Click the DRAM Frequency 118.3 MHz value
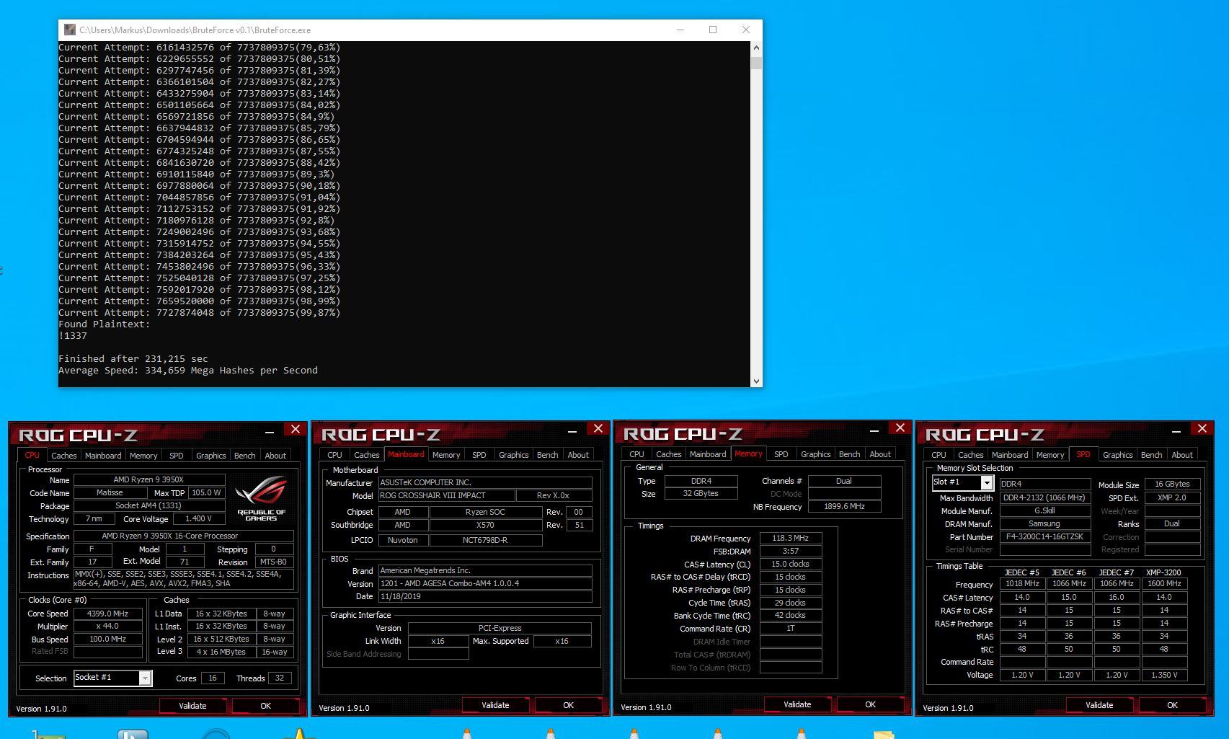 [x=791, y=538]
